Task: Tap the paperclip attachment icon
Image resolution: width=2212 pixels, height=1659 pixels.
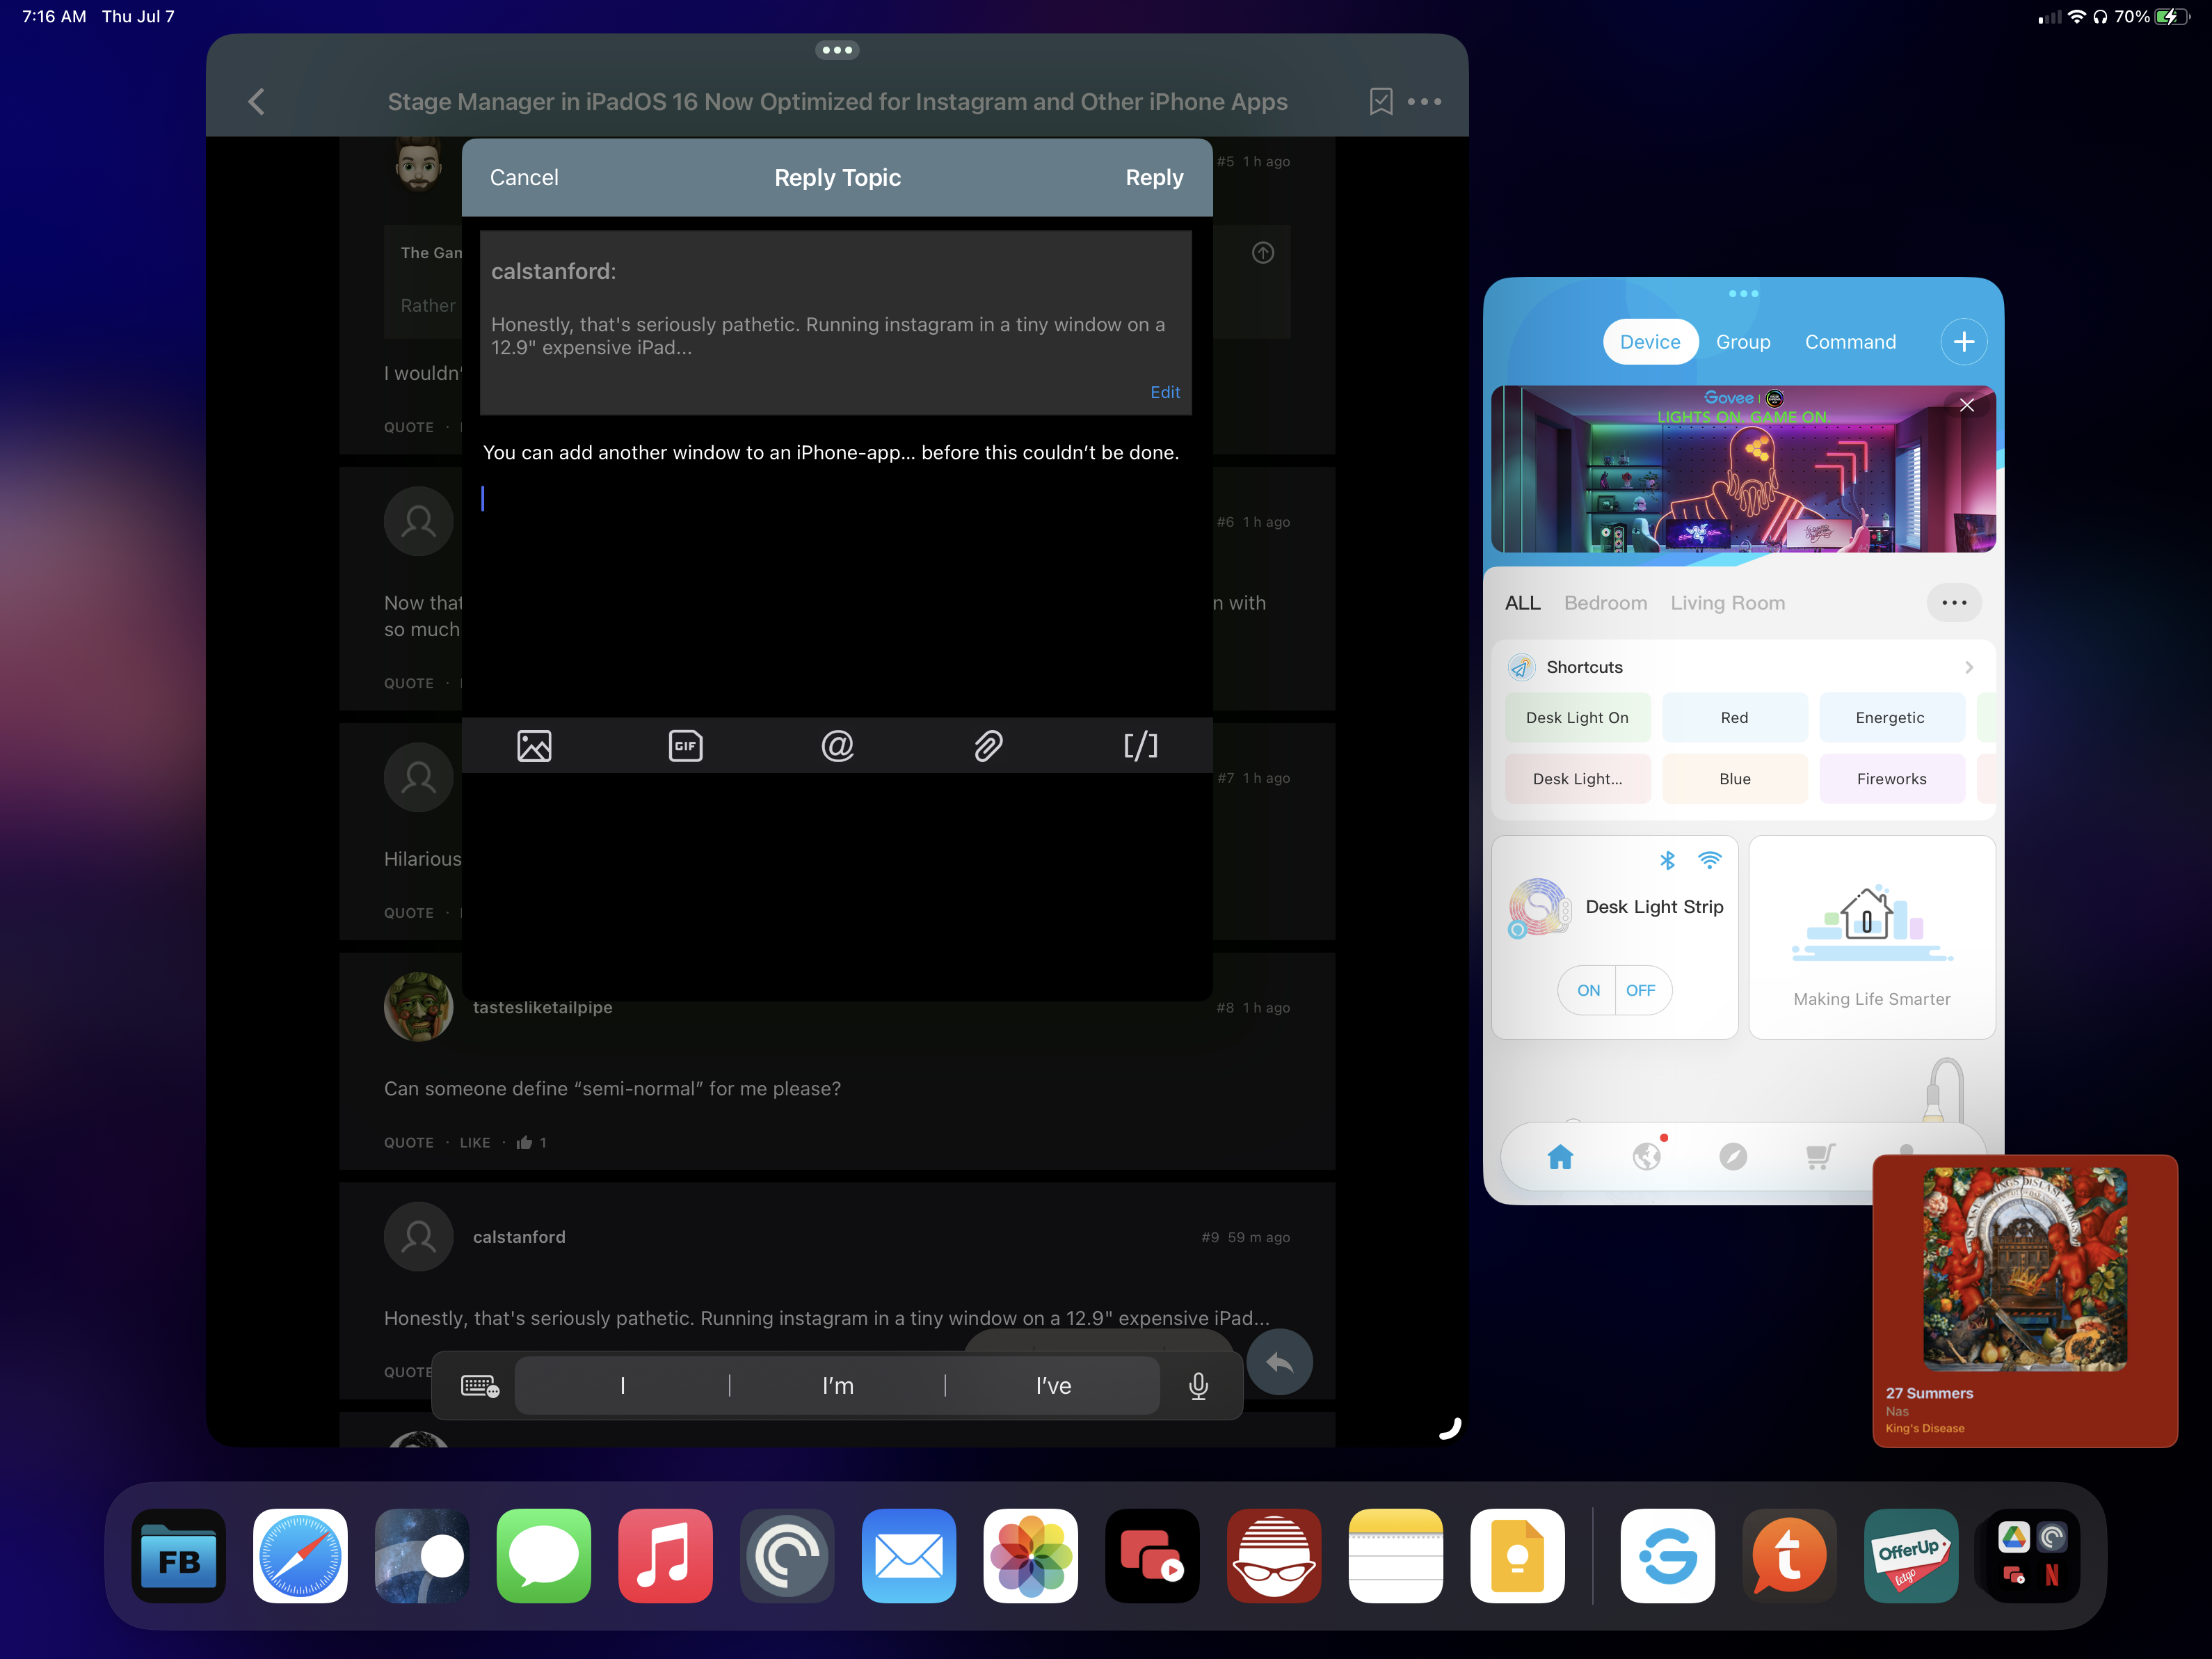Action: 988,745
